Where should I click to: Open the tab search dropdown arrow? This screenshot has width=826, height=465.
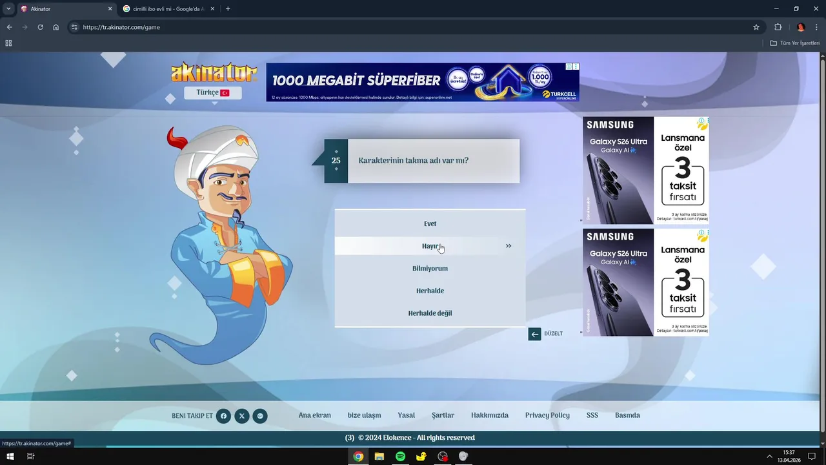tap(8, 9)
